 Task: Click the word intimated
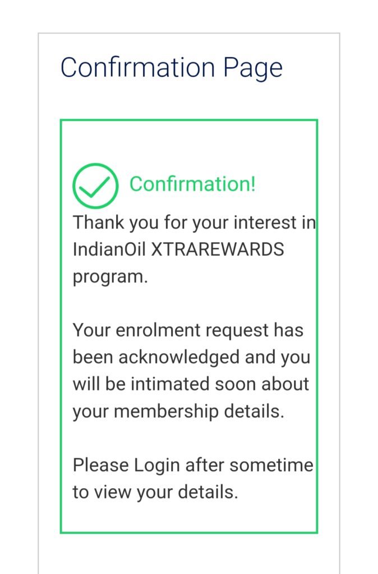(170, 385)
